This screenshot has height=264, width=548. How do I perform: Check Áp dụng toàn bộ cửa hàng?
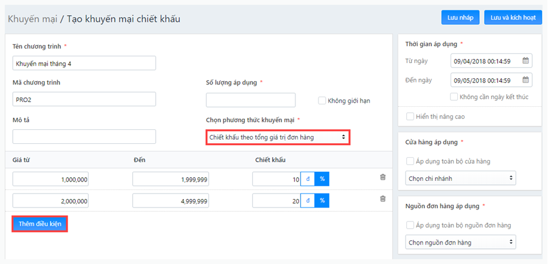(410, 161)
